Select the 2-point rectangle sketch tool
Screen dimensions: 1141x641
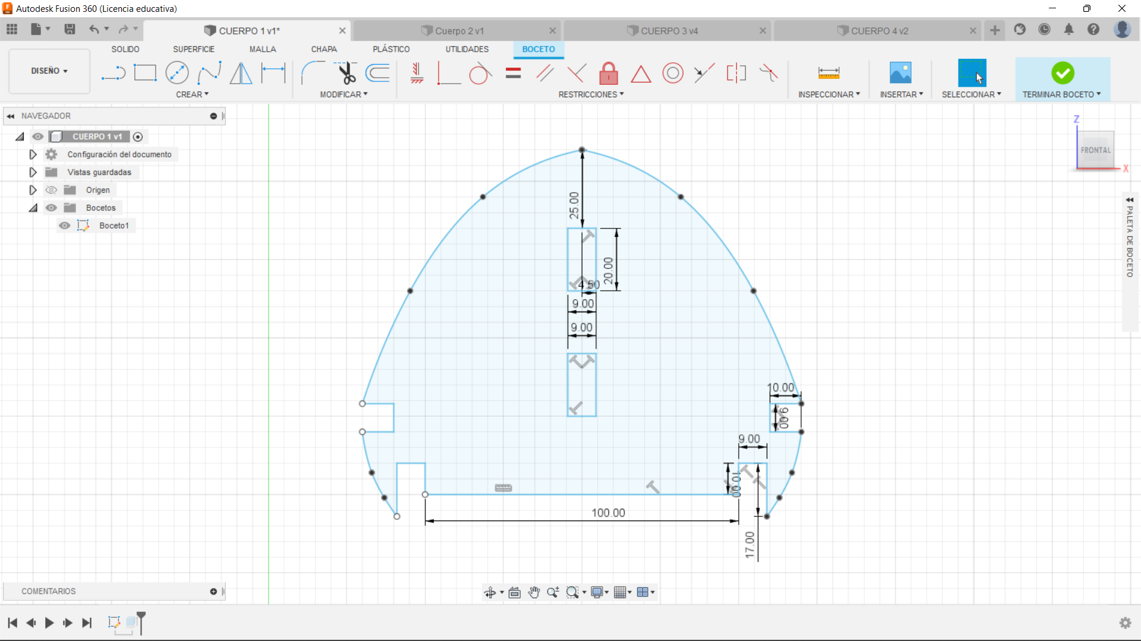tap(145, 73)
